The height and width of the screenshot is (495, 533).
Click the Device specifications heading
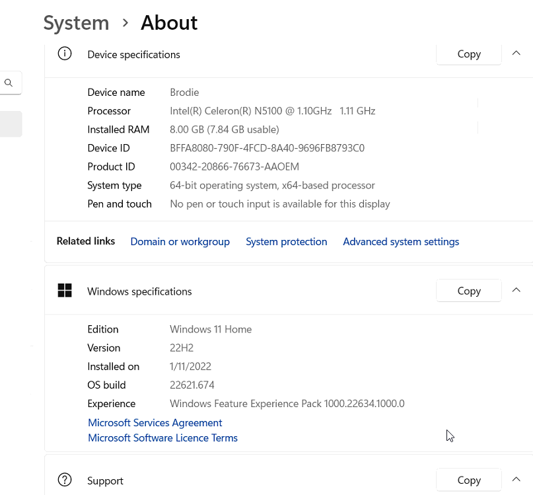coord(133,55)
